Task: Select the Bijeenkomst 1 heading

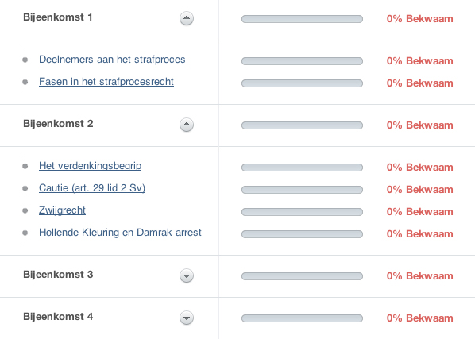Action: [58, 17]
